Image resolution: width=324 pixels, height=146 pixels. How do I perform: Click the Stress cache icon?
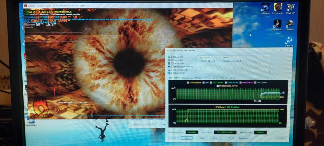(x=169, y=63)
